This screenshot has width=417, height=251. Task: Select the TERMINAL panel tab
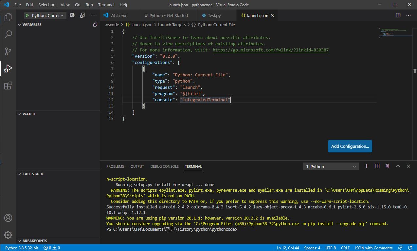(193, 166)
